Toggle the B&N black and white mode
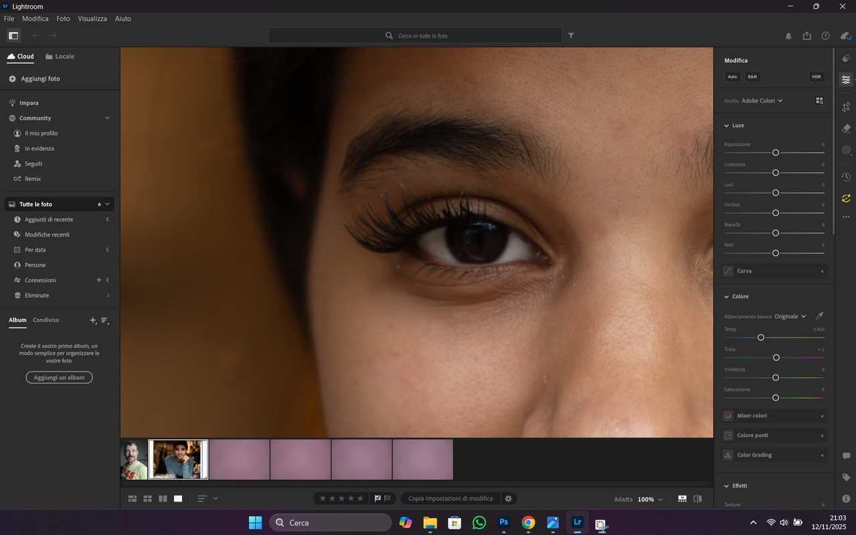 click(752, 77)
